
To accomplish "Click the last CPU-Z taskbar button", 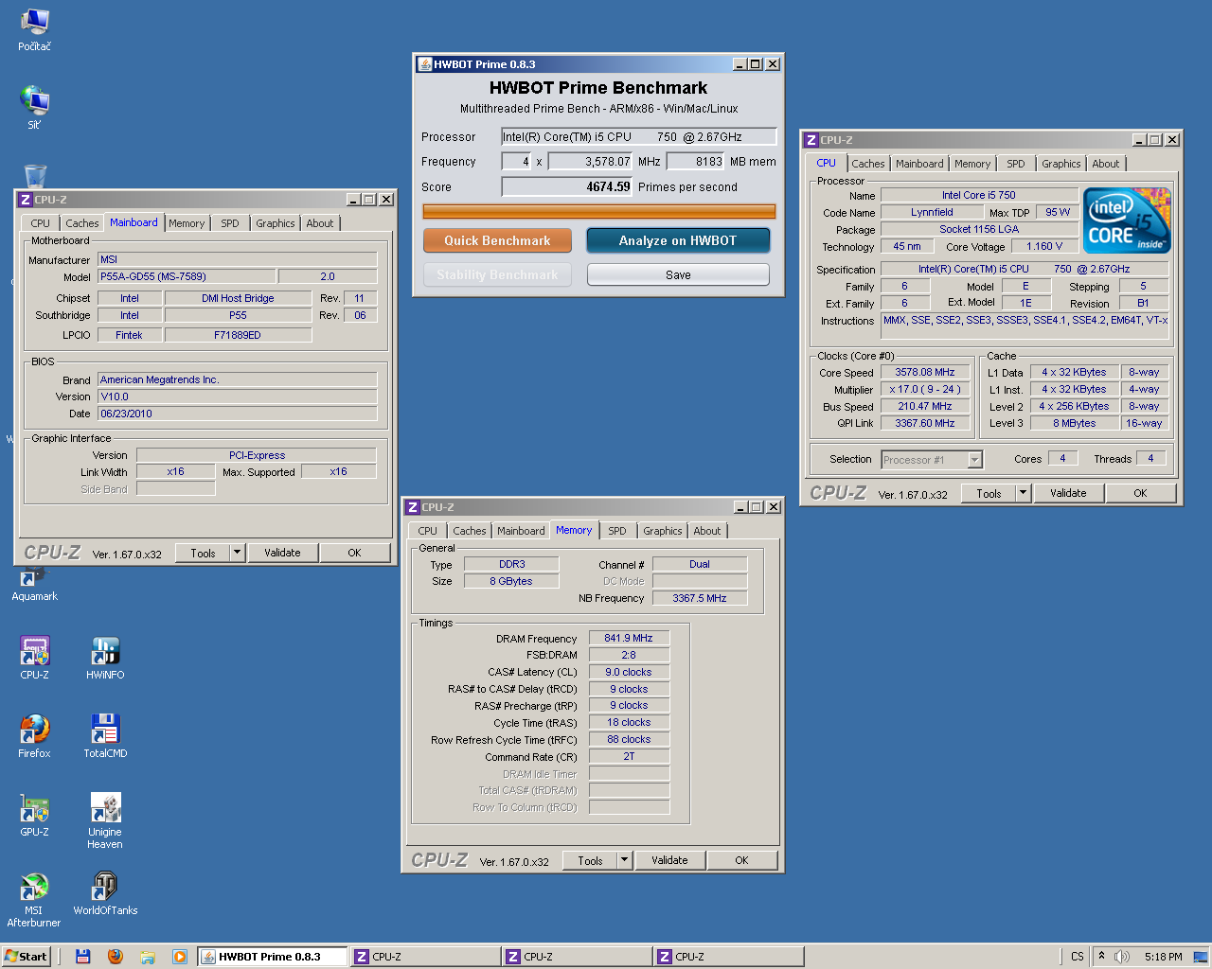I will click(x=728, y=957).
